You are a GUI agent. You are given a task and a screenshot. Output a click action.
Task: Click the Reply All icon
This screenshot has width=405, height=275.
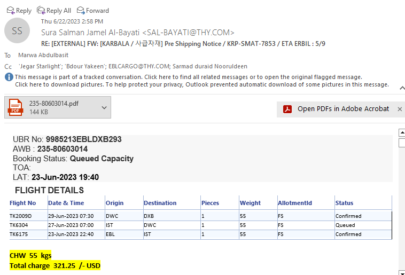[41, 10]
